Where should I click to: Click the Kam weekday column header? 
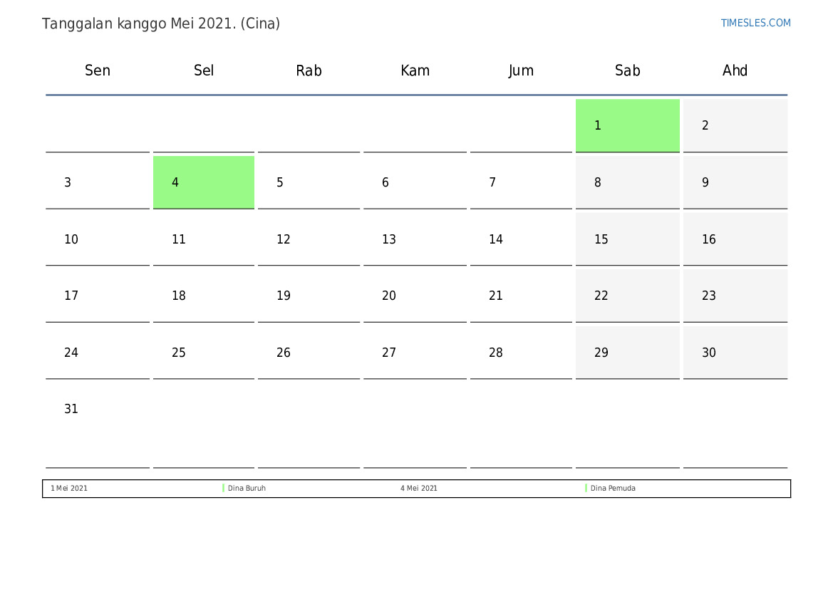[415, 71]
